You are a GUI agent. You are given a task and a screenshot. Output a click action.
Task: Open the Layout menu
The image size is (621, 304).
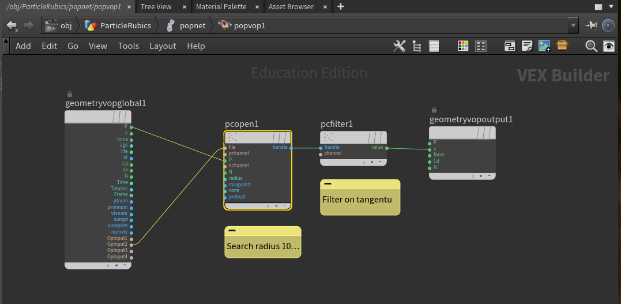coord(163,46)
